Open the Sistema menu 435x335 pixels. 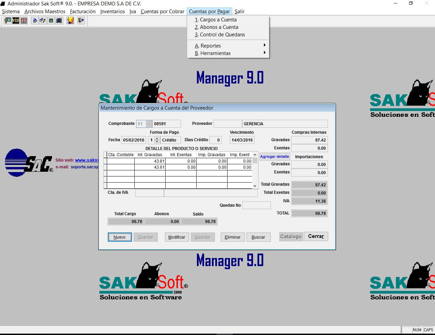[x=11, y=12]
